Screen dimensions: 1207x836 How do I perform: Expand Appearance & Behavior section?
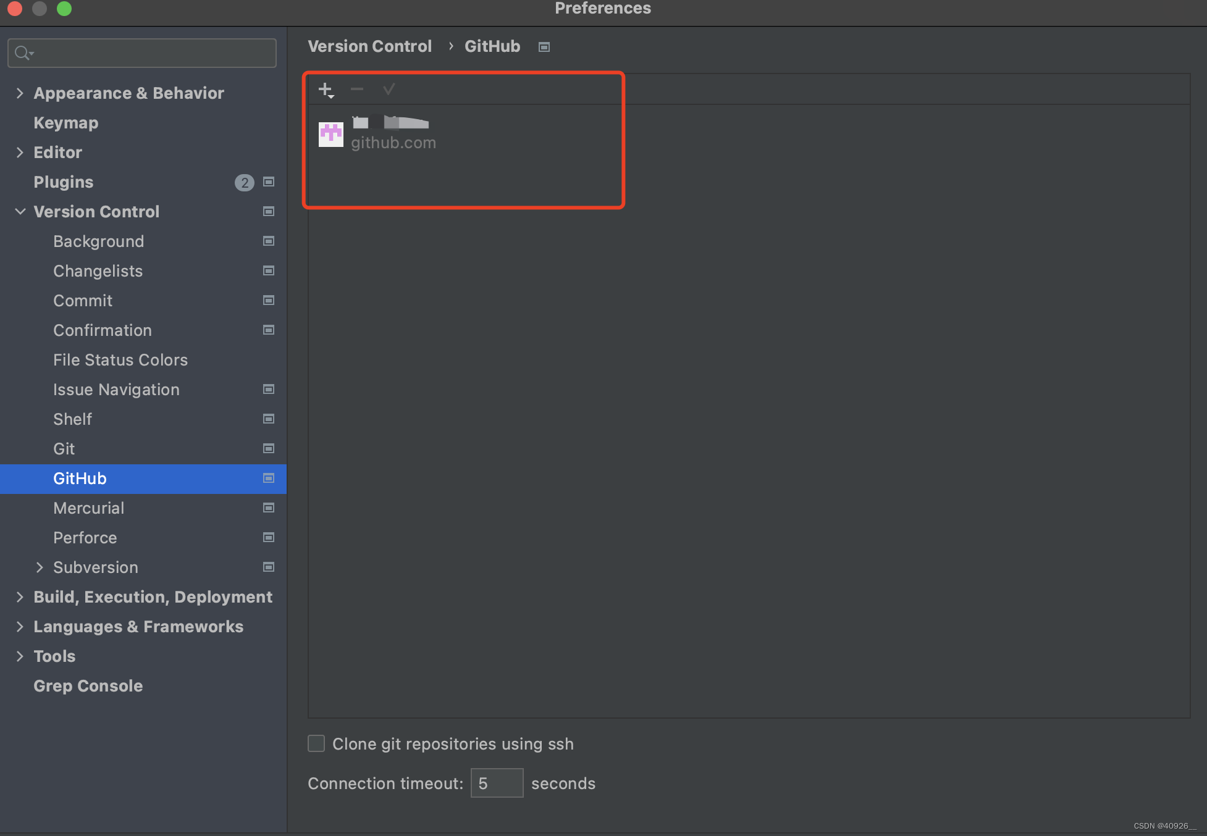coord(20,93)
